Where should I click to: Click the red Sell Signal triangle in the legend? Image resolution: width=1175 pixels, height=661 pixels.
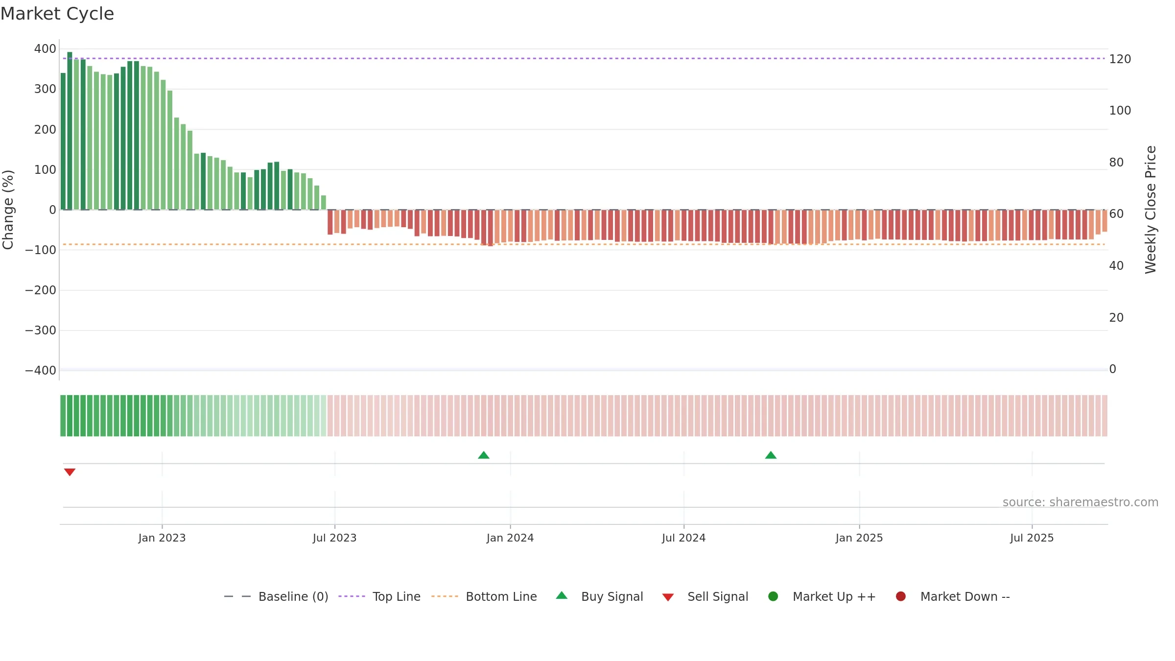coord(668,597)
